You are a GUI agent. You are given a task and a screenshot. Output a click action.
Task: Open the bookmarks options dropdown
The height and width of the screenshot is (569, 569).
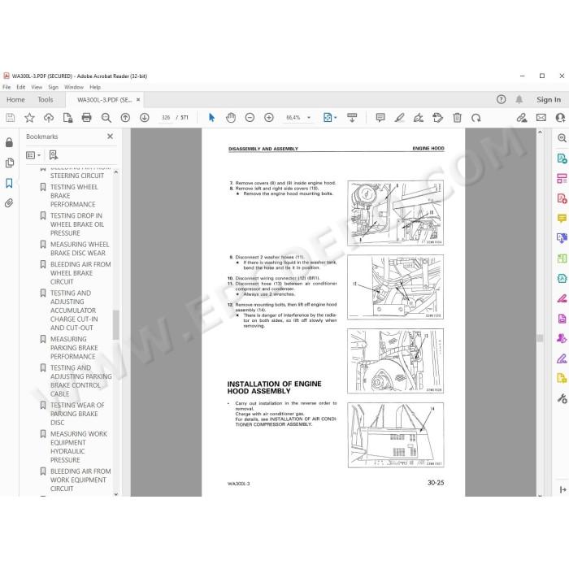coord(33,155)
